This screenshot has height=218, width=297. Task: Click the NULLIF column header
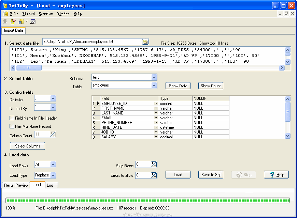tap(211, 98)
